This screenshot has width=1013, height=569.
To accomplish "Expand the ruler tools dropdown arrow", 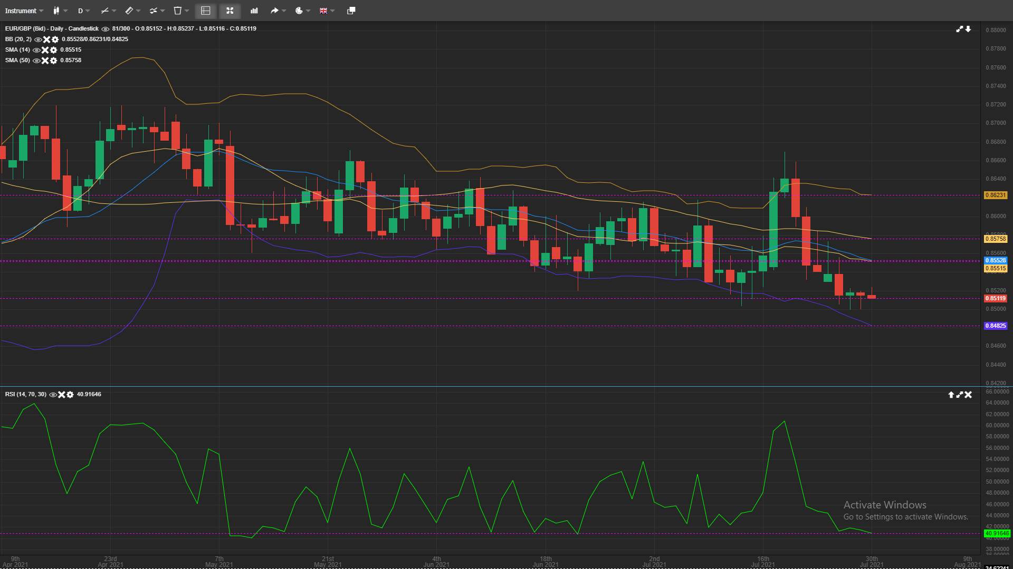I will [138, 11].
